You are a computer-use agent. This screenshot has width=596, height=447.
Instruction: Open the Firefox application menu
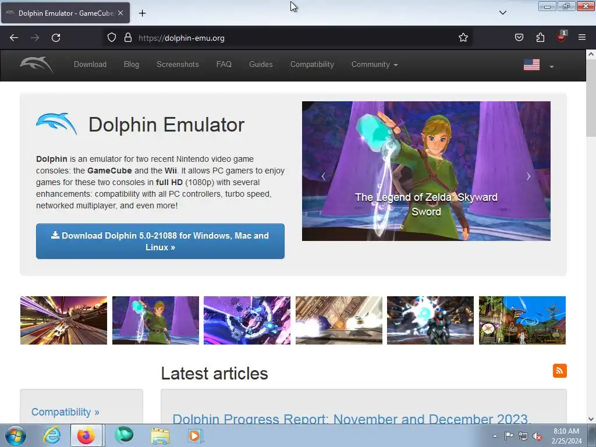pyautogui.click(x=582, y=37)
